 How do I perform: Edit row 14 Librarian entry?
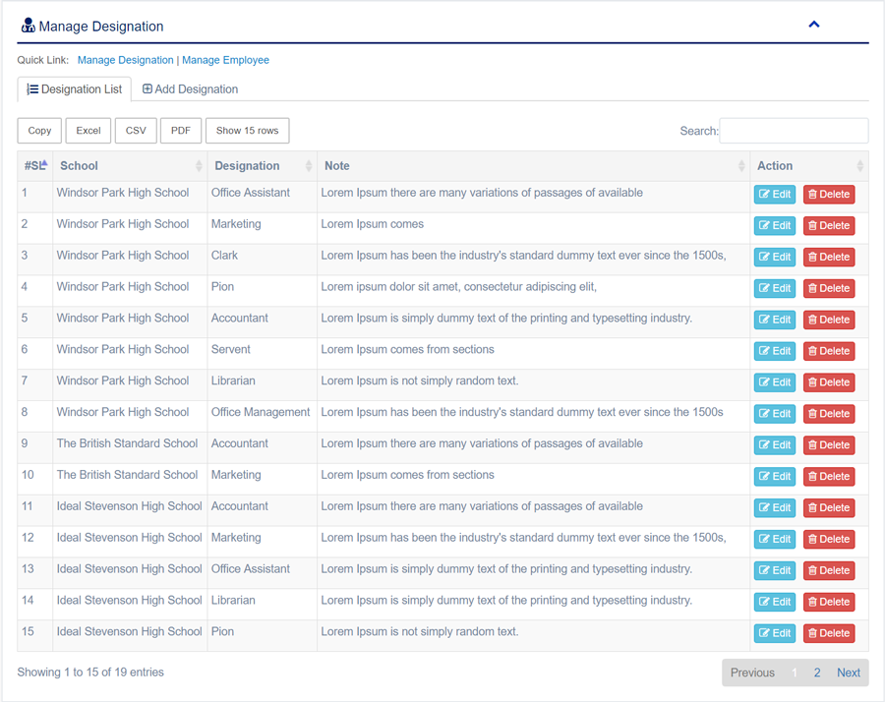tap(775, 602)
